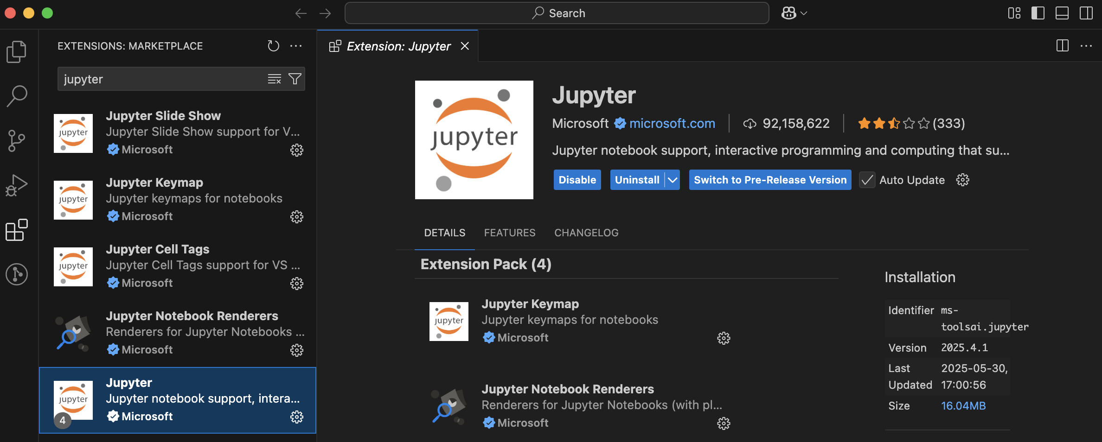Open manage gear for Jupyter Slide Show
1102x442 pixels.
tap(297, 150)
